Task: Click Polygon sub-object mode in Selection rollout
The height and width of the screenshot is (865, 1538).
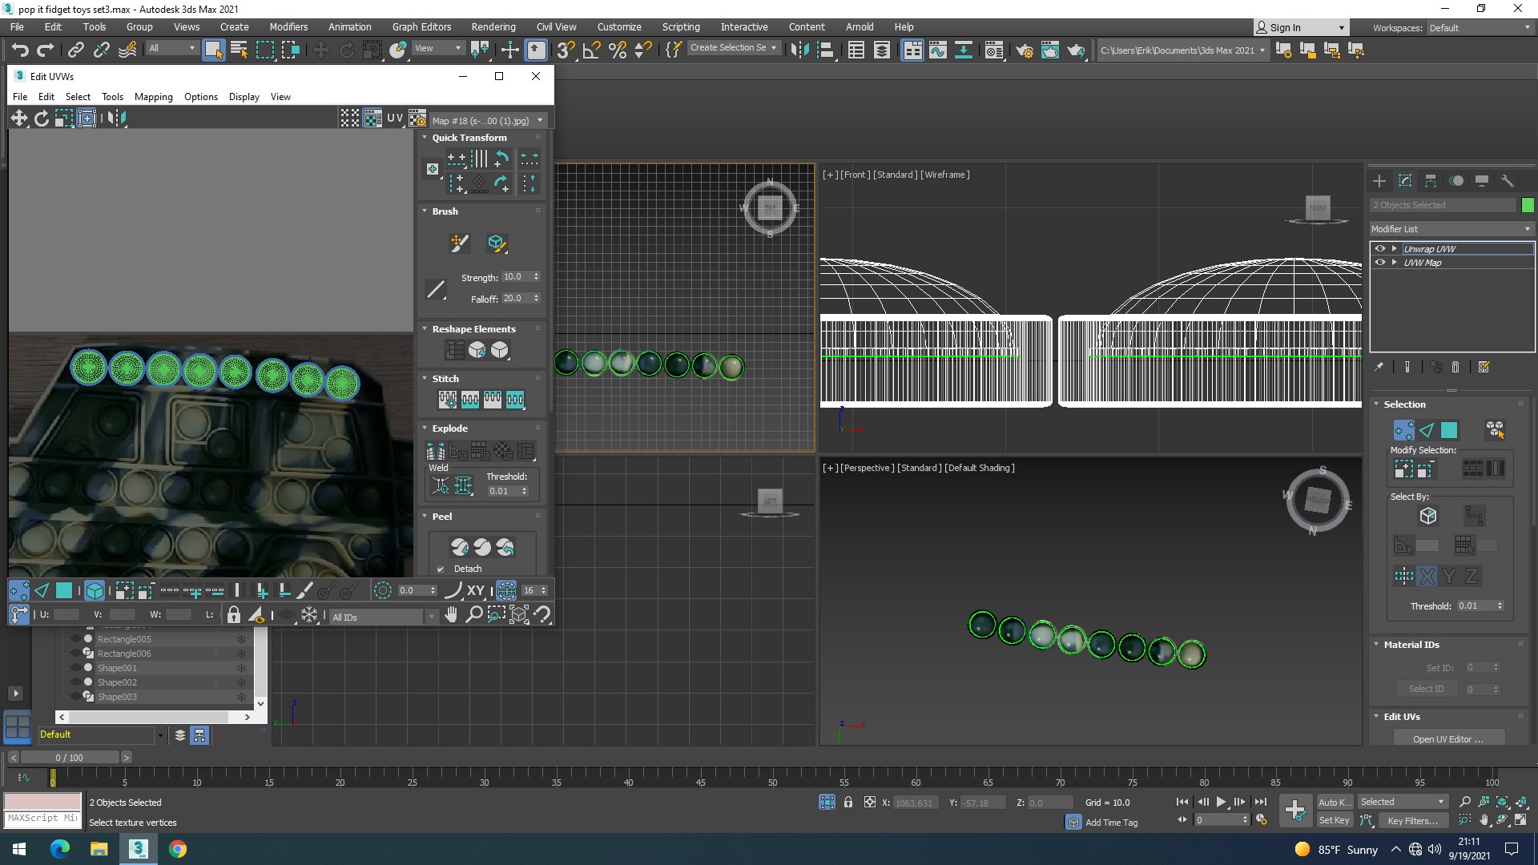Action: coord(1449,430)
